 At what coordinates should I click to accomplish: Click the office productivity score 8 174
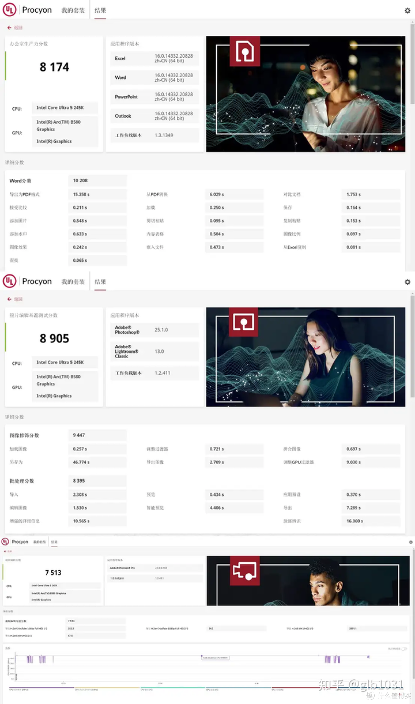pyautogui.click(x=54, y=67)
